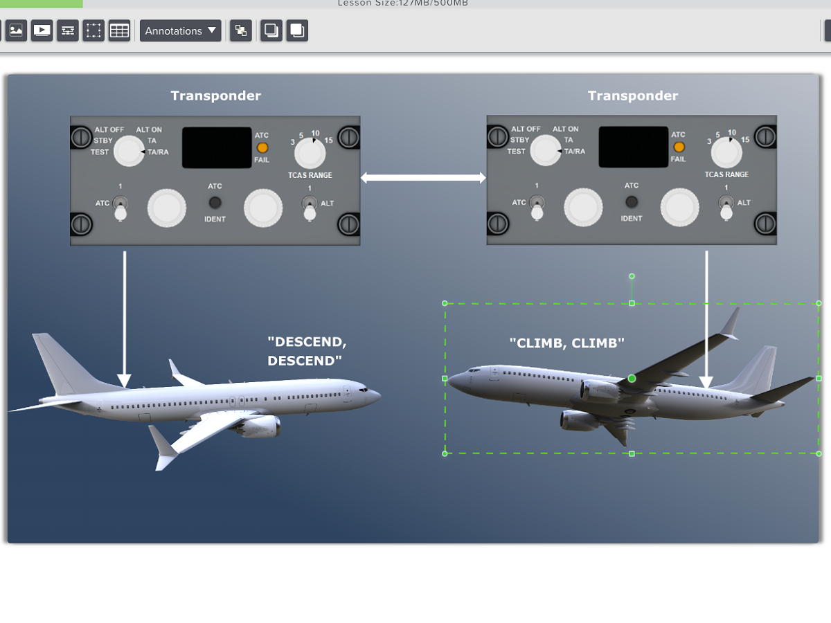Select the dashed-rectangle hotspot tool
831x623 pixels.
click(x=93, y=30)
